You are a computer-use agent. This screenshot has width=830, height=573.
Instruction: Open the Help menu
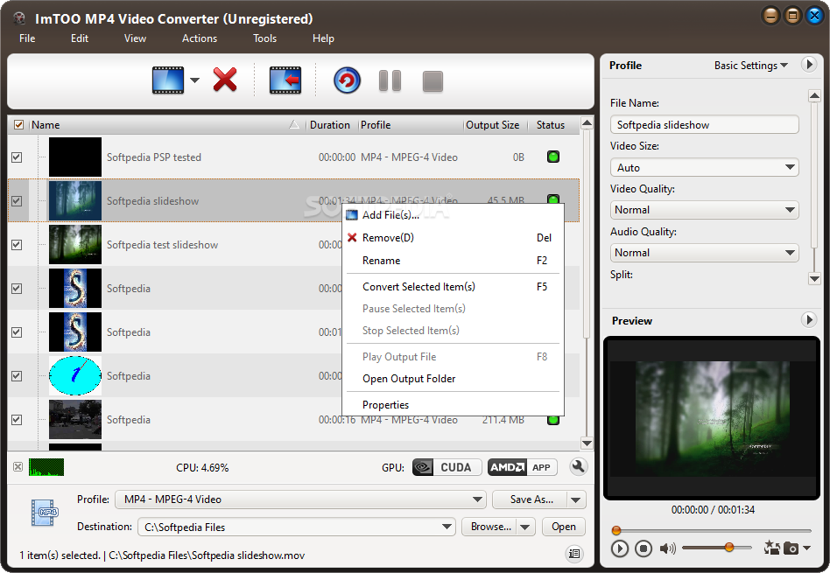click(x=323, y=38)
